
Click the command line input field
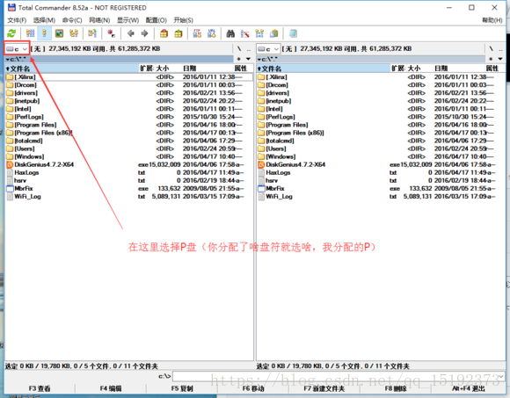335,376
